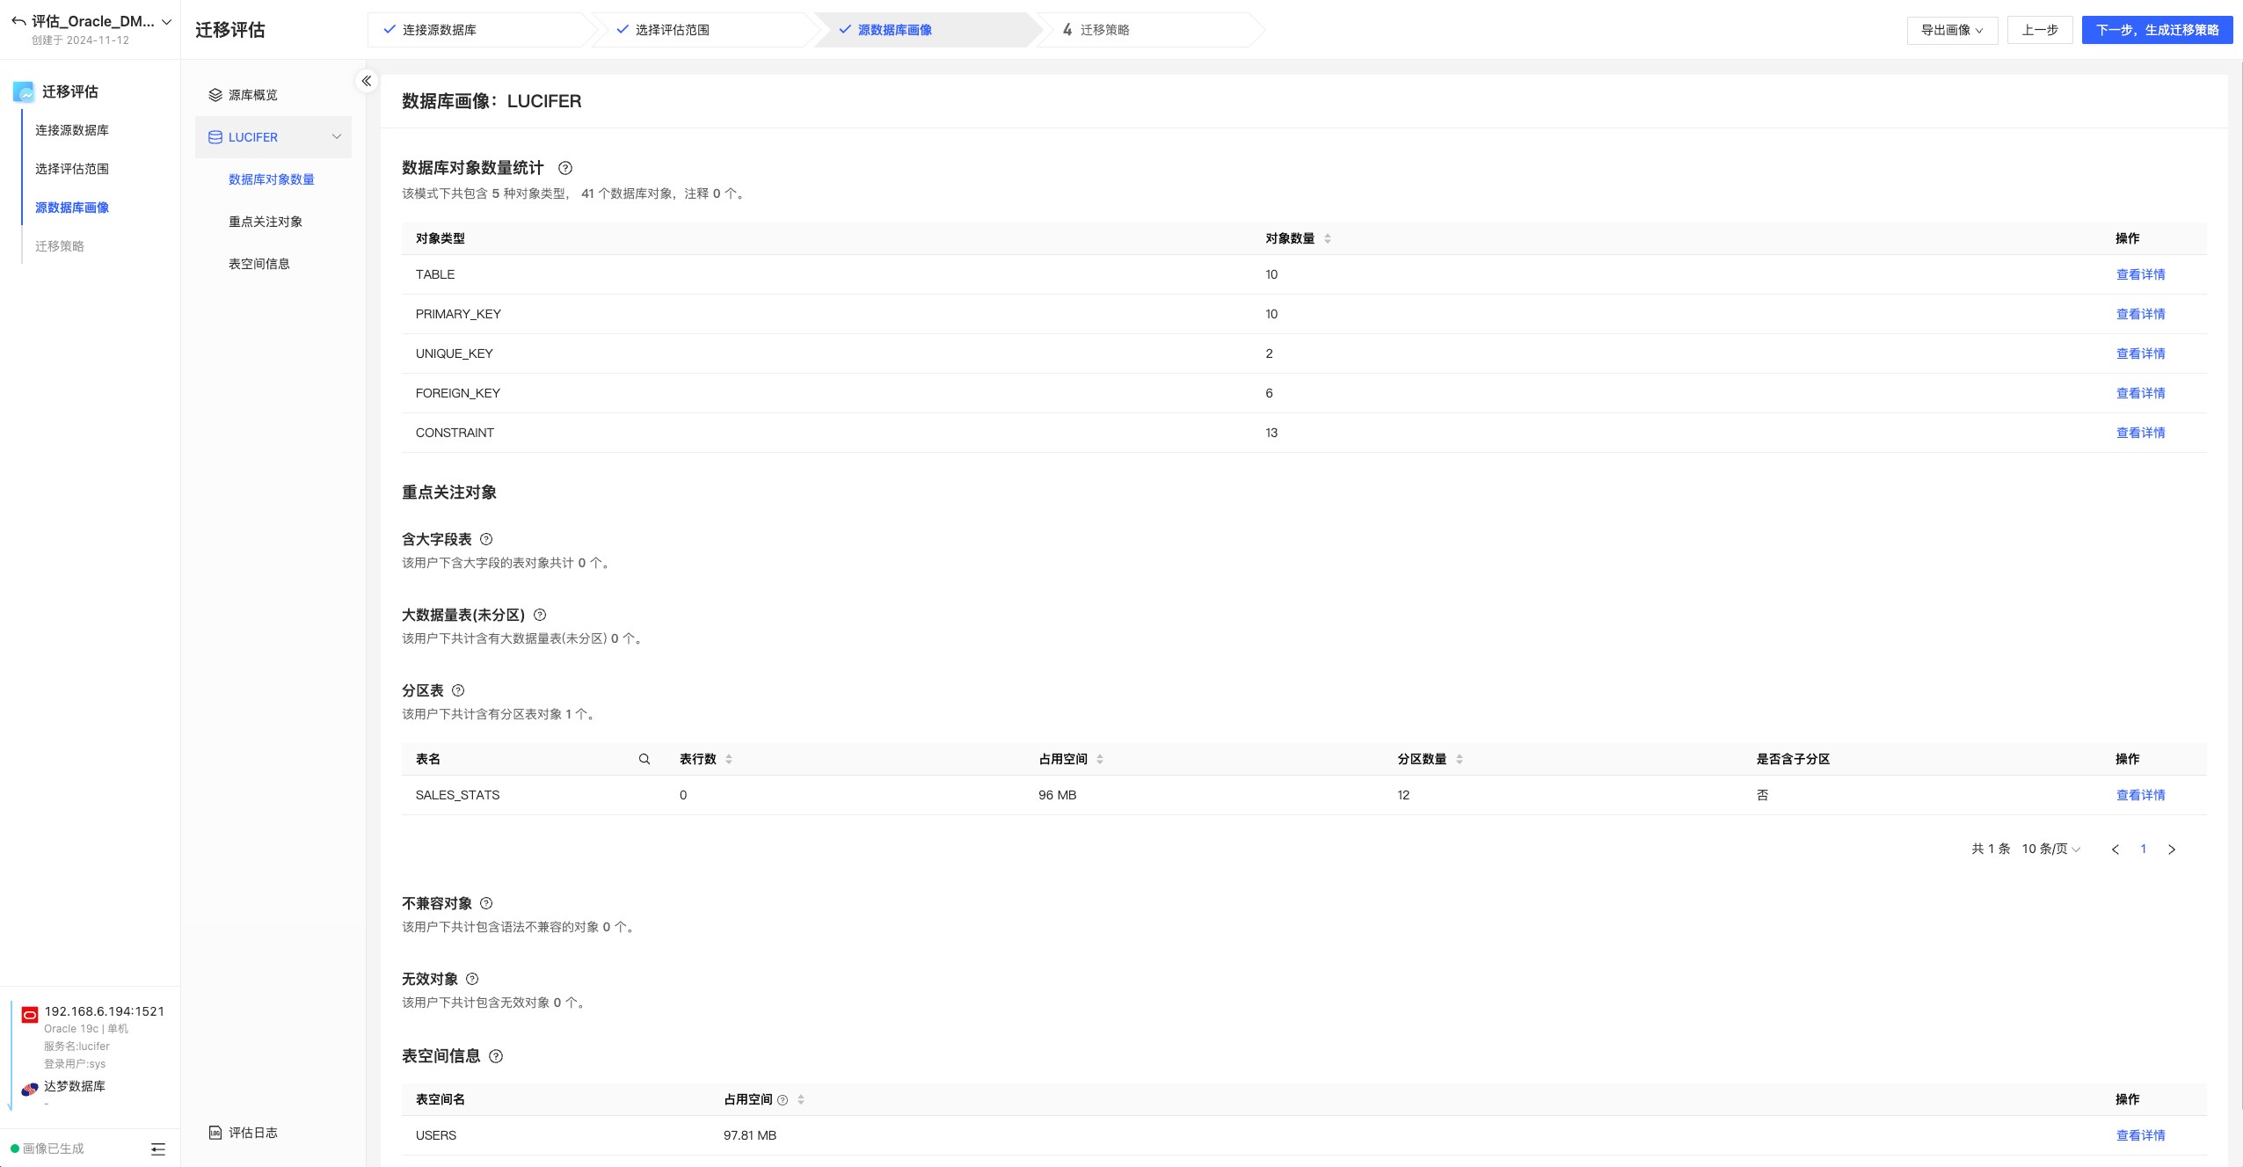2243x1167 pixels.
Task: Click search icon in 表名 column header
Action: (644, 759)
